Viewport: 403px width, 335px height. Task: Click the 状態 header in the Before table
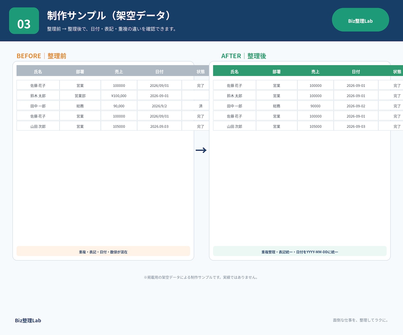tap(201, 72)
